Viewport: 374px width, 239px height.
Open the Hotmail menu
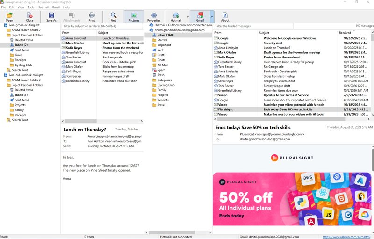[43, 7]
